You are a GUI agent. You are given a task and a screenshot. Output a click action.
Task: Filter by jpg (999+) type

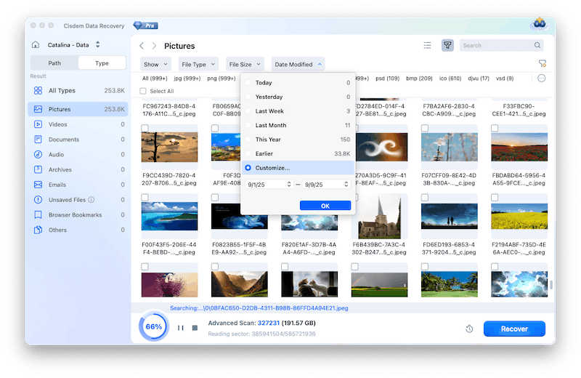point(187,79)
